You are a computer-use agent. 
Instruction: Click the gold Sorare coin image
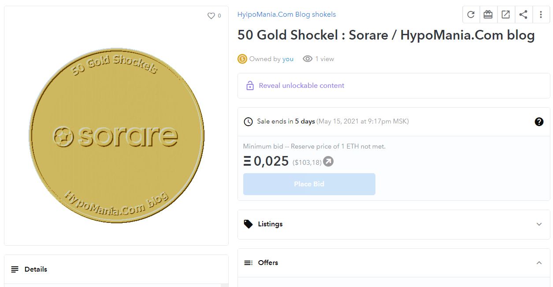(x=116, y=135)
